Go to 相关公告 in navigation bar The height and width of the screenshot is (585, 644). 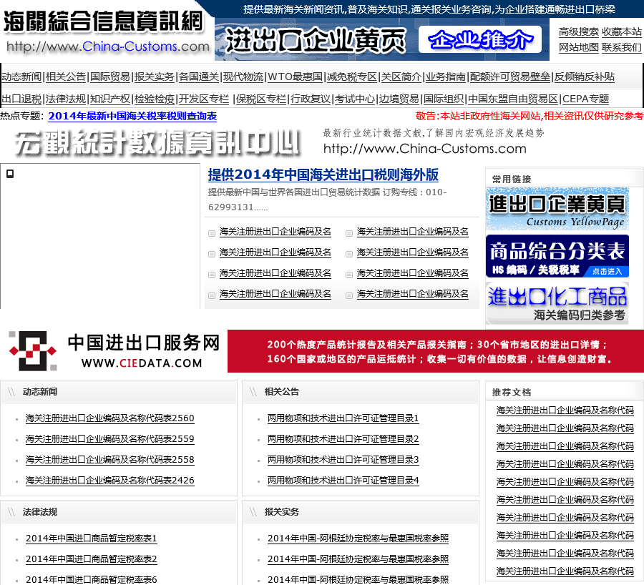pyautogui.click(x=66, y=77)
